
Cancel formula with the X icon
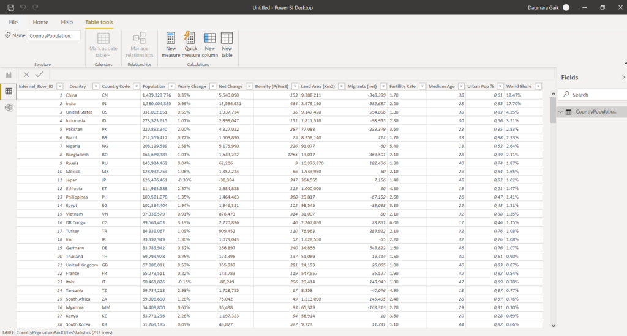click(26, 75)
